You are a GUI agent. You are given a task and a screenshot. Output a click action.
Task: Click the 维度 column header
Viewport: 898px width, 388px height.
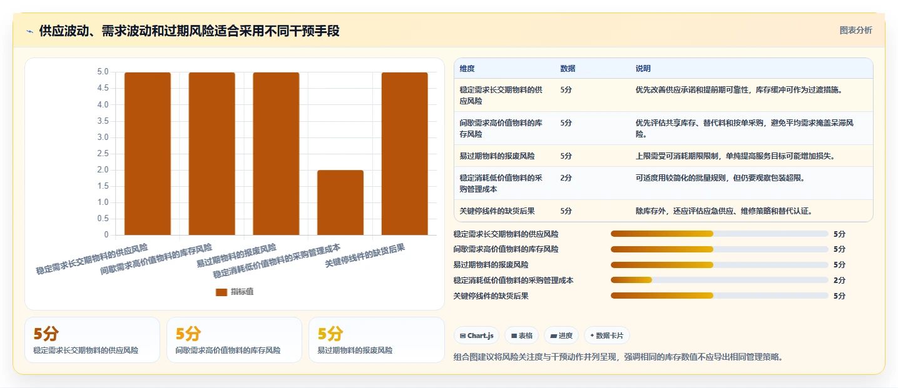coord(467,69)
